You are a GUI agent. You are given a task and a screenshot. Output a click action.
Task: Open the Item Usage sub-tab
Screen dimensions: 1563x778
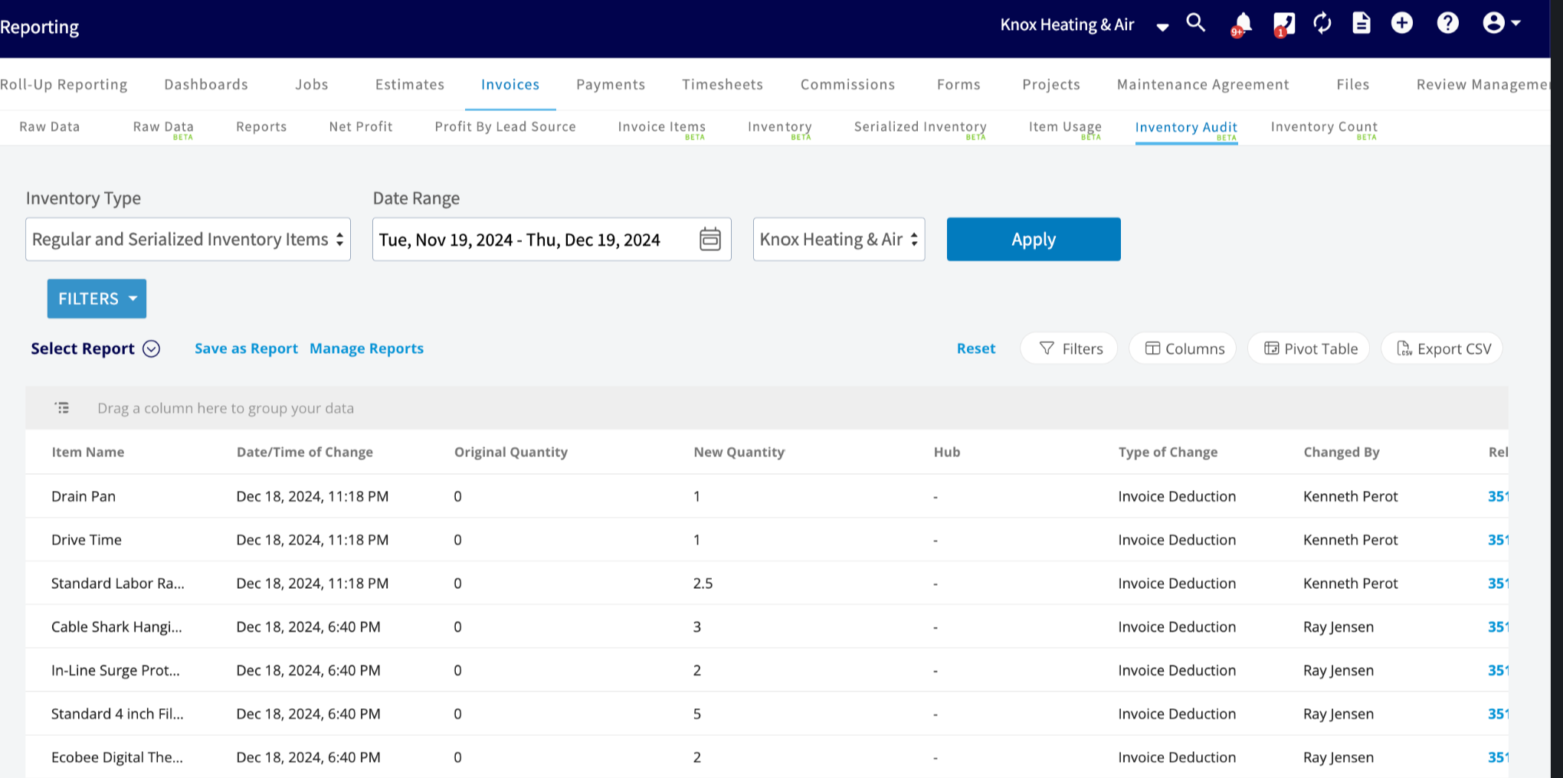[x=1065, y=128]
